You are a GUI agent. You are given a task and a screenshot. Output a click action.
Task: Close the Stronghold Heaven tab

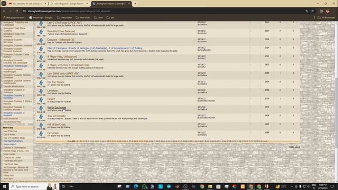click(129, 4)
